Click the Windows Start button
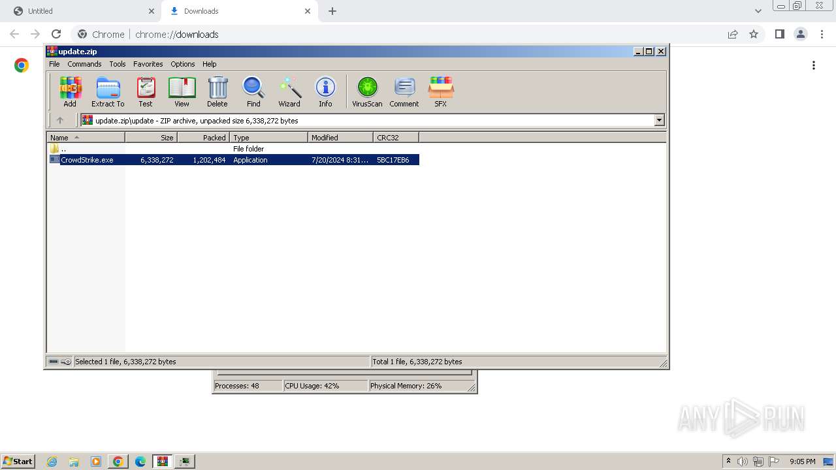The image size is (836, 470). pyautogui.click(x=18, y=462)
